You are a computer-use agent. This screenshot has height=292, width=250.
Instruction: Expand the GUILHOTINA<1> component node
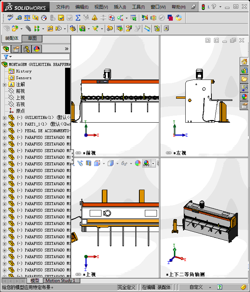coord(5,118)
